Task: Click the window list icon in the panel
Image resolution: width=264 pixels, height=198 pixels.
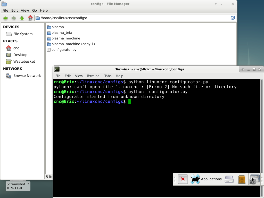Action: point(254,179)
